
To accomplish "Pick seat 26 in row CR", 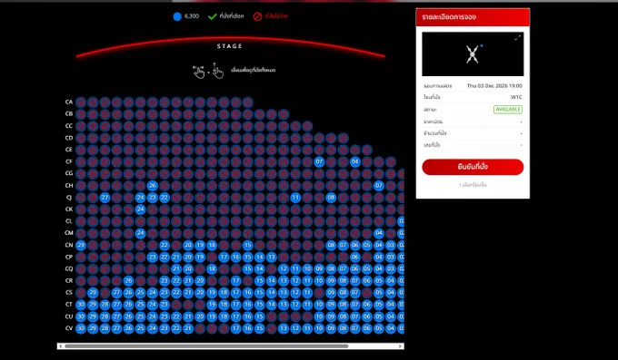I will pos(128,281).
